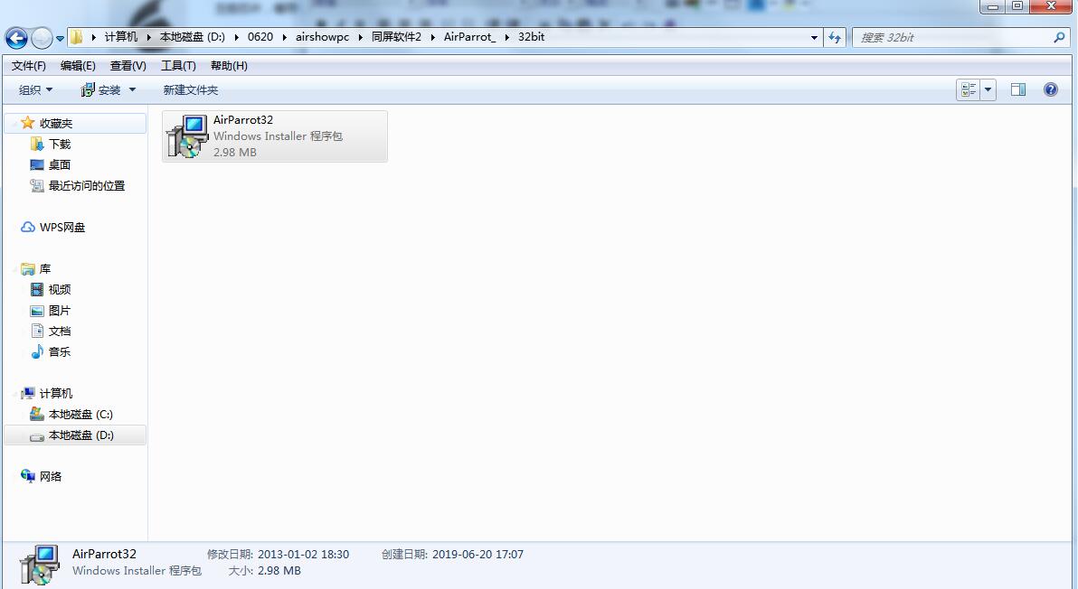
Task: Open 网络 in the navigation pane
Action: [x=50, y=476]
